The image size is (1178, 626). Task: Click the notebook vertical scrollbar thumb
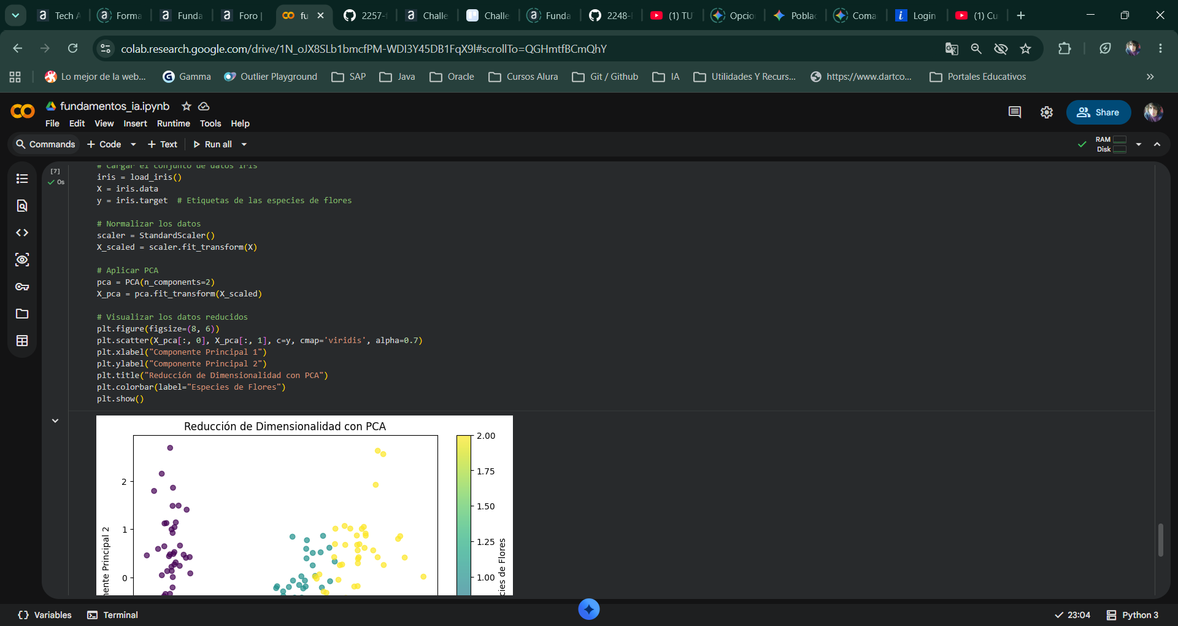pyautogui.click(x=1160, y=540)
